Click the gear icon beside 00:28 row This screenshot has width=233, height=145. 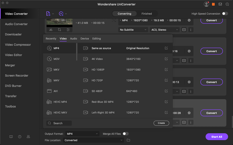coord(189,113)
